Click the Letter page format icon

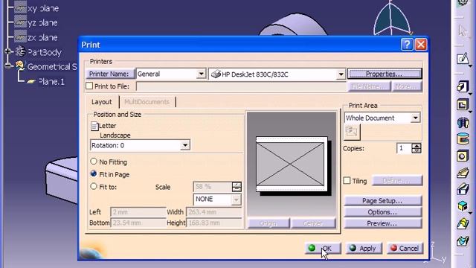(x=94, y=126)
